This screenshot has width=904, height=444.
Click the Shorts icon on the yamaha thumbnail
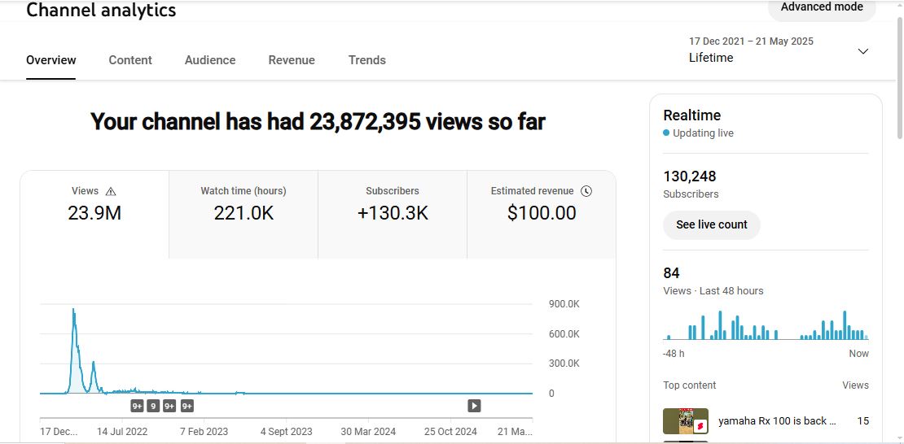[x=699, y=424]
